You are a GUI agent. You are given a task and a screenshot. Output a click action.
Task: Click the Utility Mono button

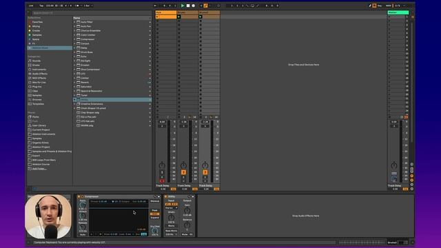coord(172,226)
